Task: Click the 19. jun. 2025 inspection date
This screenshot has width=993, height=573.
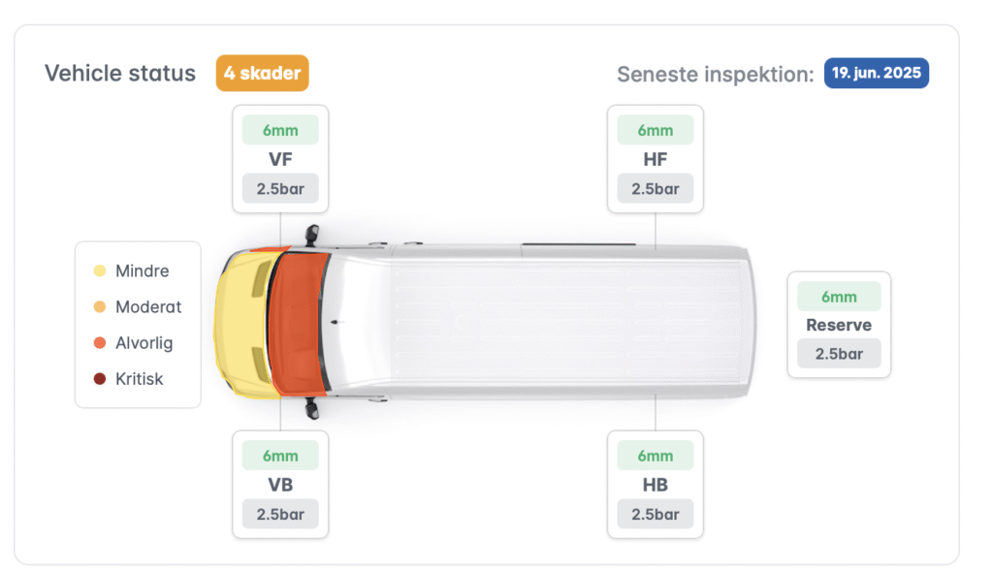Action: (x=876, y=73)
